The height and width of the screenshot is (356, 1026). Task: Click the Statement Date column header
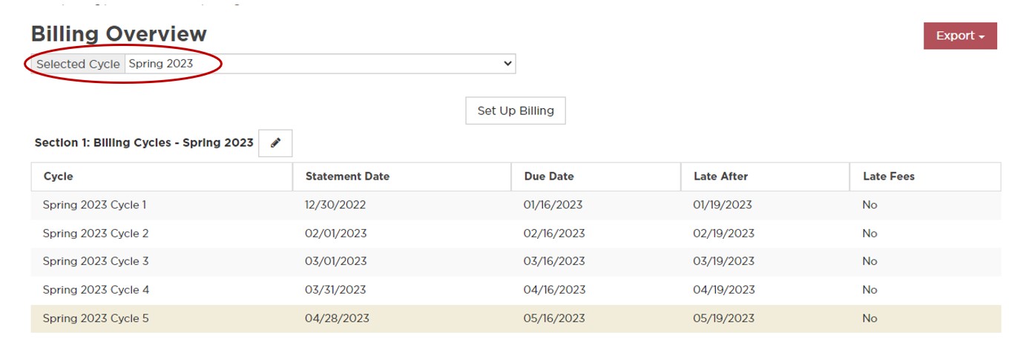(347, 177)
